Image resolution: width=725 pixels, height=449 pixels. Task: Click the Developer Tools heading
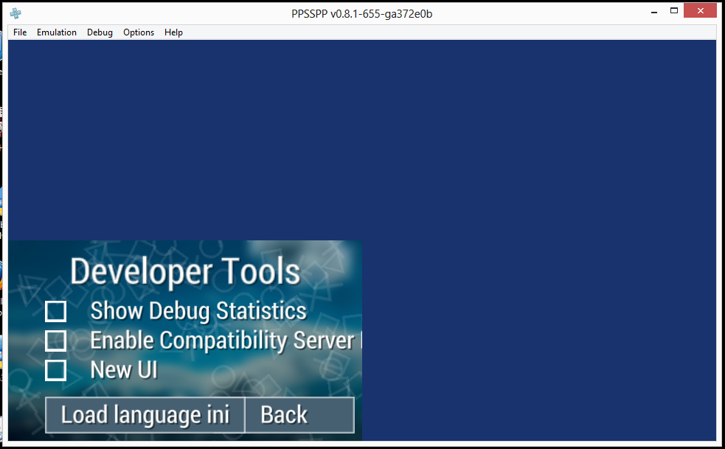pyautogui.click(x=185, y=272)
